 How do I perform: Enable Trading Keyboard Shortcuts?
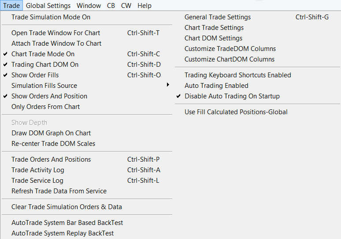tap(237, 75)
